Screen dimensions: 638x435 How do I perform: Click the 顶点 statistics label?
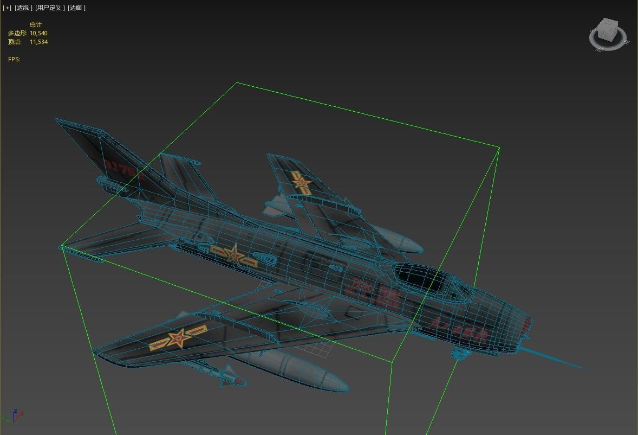15,42
